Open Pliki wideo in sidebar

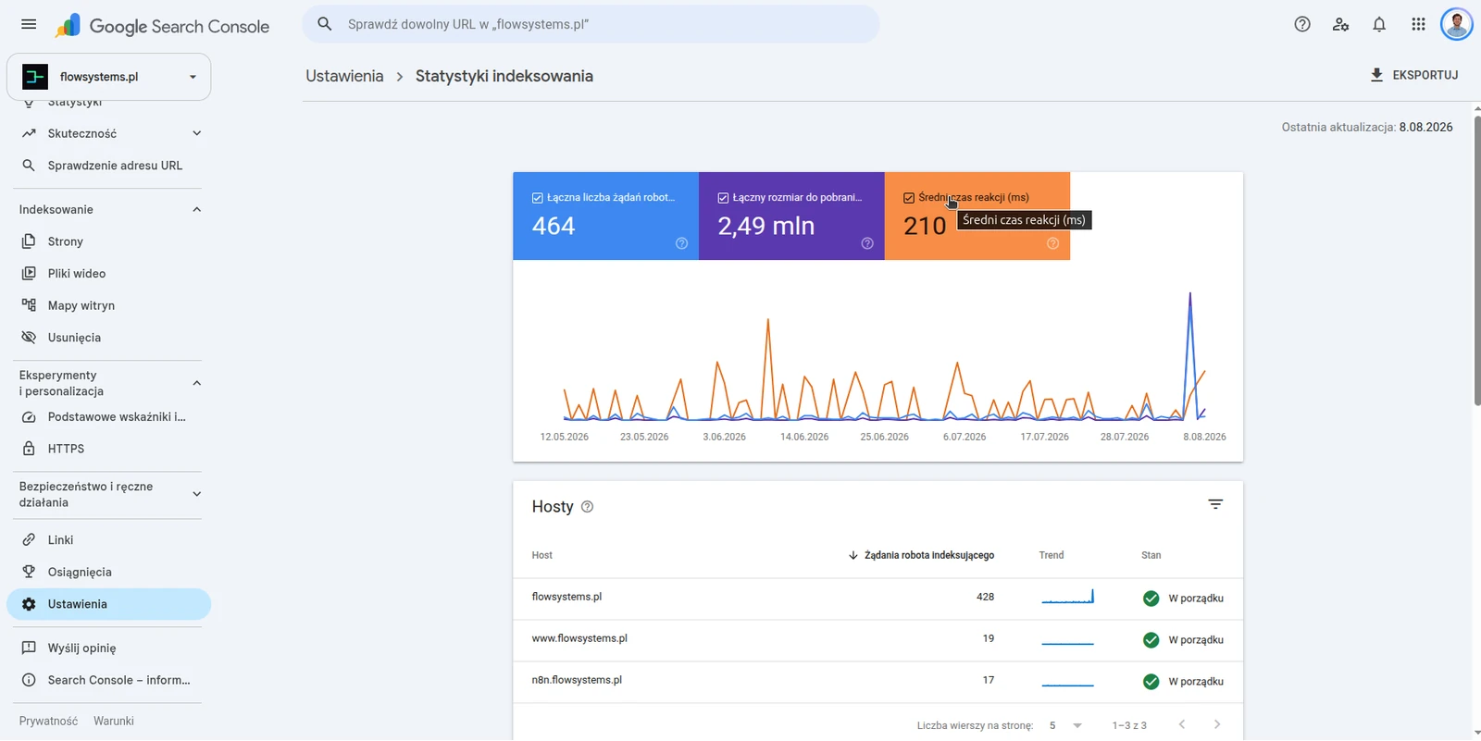(x=108, y=274)
